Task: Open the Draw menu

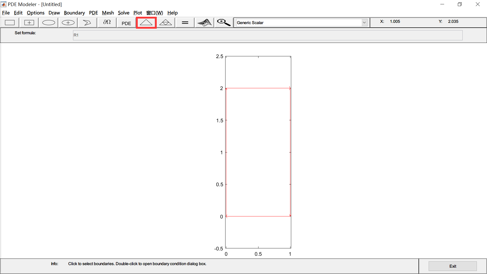Action: pos(54,13)
